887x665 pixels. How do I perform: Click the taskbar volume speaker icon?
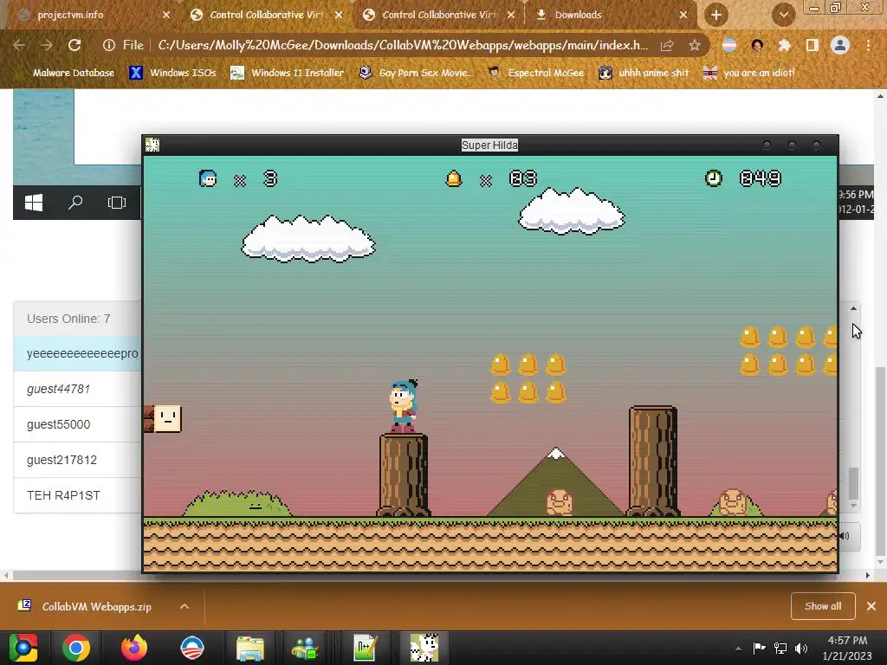click(x=801, y=648)
